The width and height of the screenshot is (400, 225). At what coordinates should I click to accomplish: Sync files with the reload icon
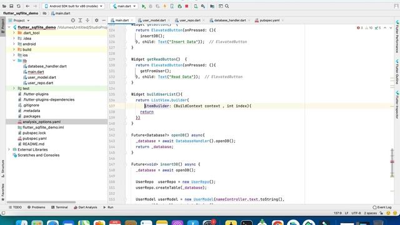[19, 6]
